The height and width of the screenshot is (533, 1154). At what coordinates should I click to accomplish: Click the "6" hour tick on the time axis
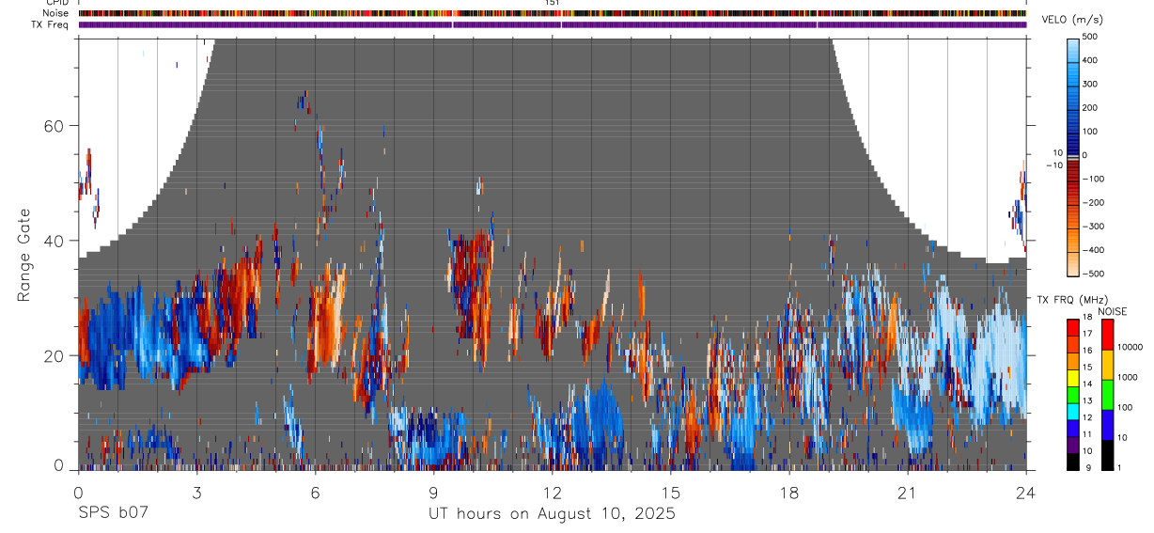(x=316, y=493)
